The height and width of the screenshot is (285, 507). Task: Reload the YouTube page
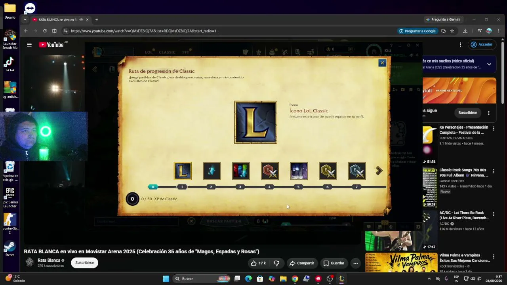(x=45, y=31)
